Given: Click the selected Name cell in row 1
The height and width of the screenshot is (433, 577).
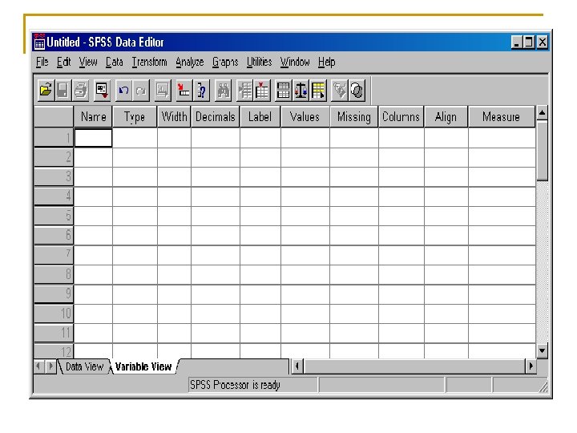Looking at the screenshot, I should point(94,138).
